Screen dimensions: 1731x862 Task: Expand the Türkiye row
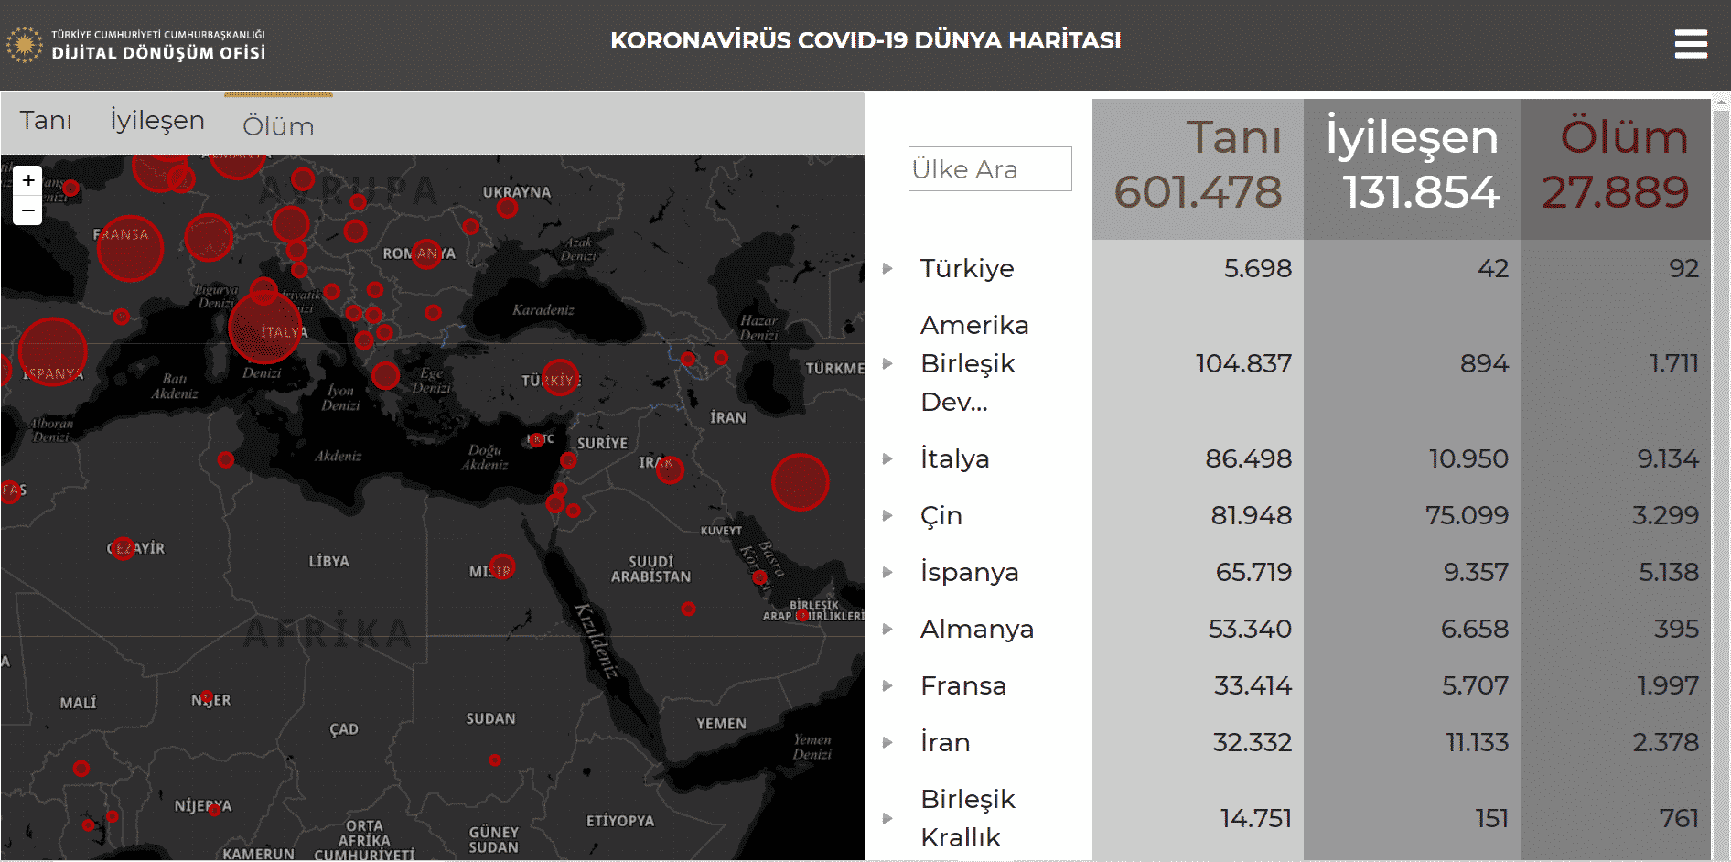click(x=887, y=268)
